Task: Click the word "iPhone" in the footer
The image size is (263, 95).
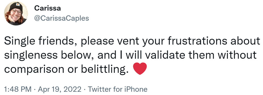Action: (136, 89)
